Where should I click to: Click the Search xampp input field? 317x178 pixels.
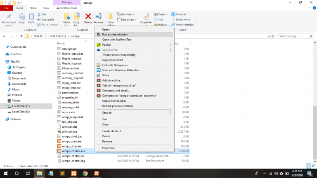point(293,36)
